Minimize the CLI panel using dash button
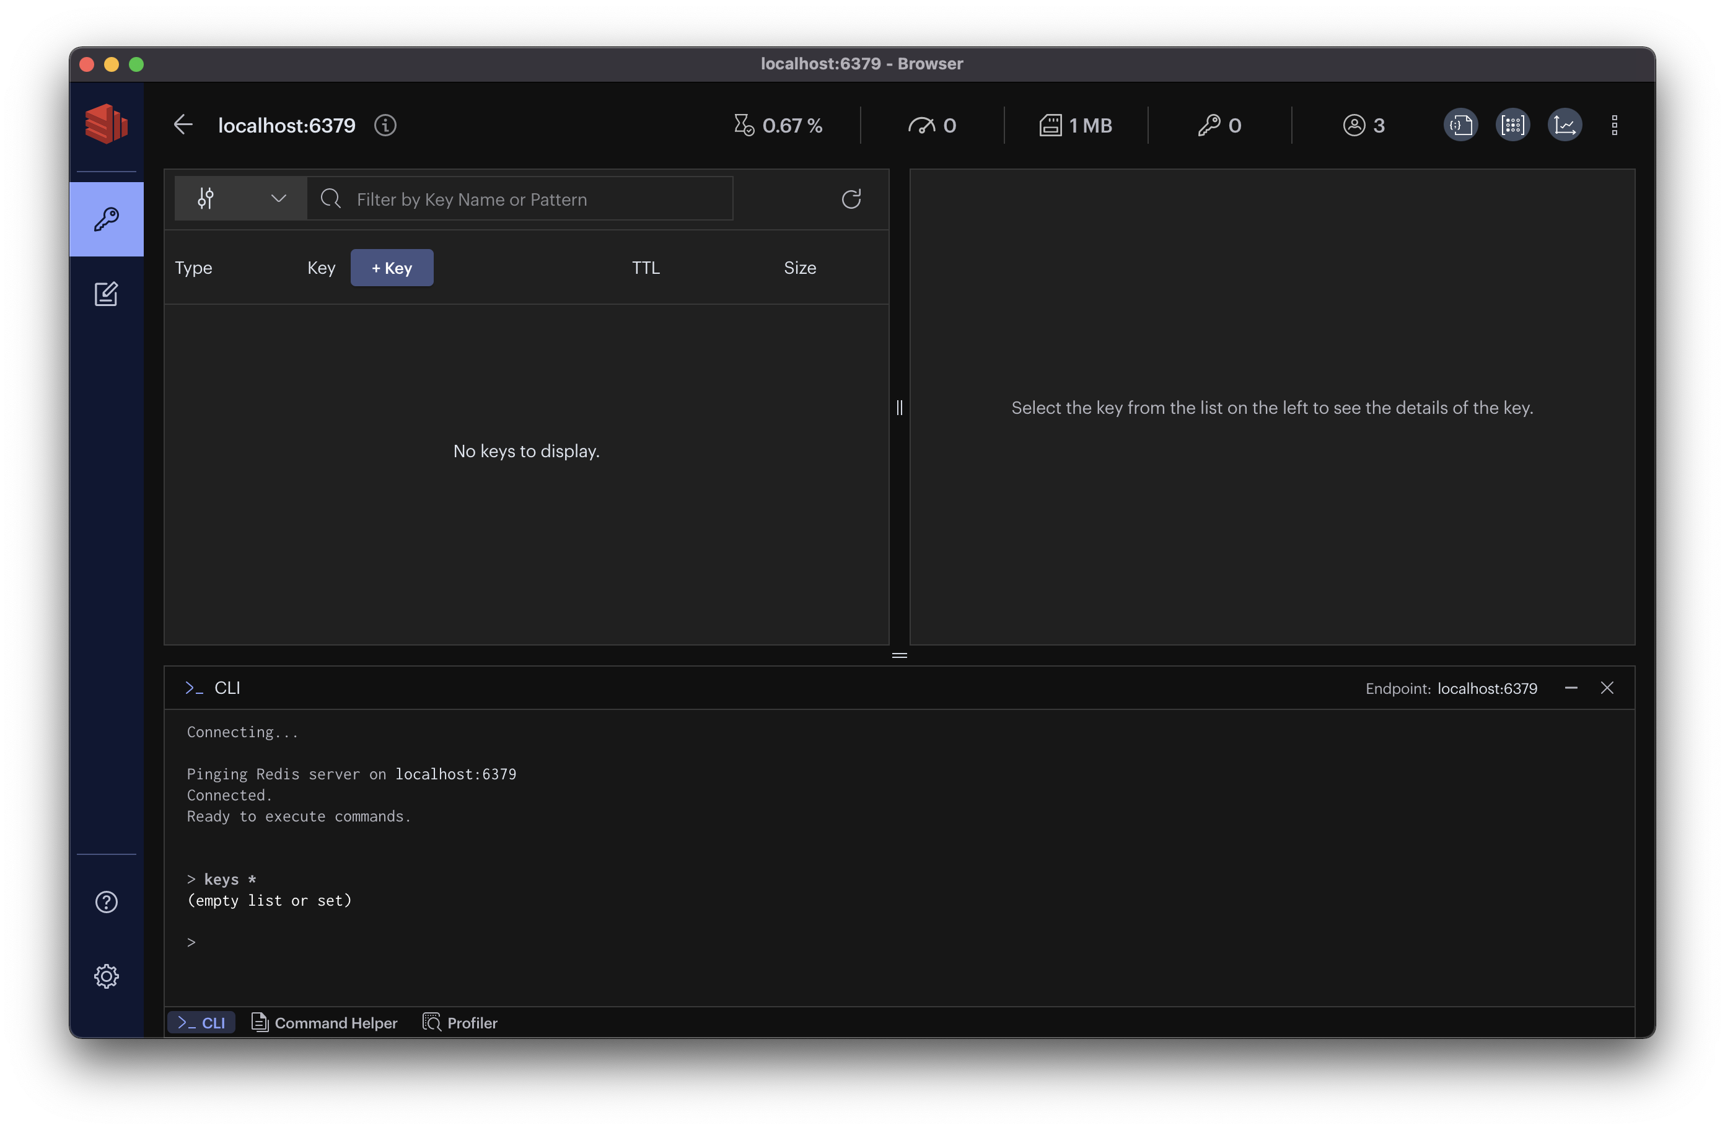 [1571, 687]
